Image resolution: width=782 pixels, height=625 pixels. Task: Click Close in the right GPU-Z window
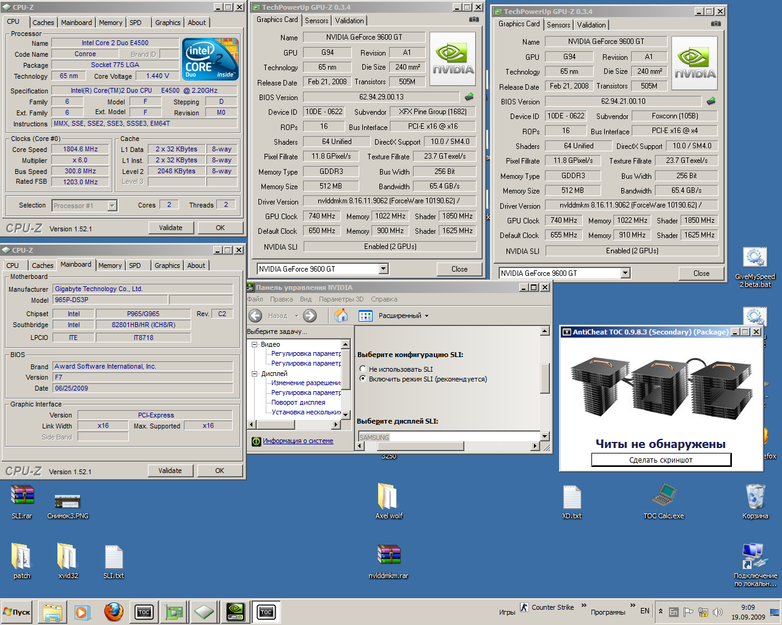[x=701, y=273]
